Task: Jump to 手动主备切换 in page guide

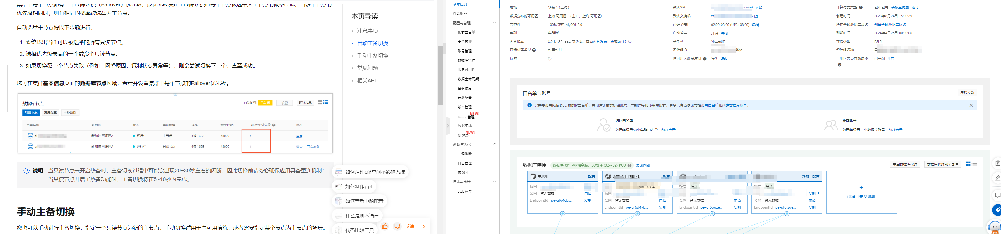Action: (x=373, y=56)
